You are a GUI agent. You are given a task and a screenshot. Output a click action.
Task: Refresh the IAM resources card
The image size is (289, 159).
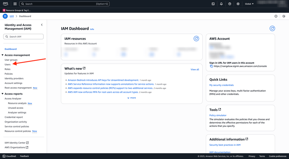pyautogui.click(x=196, y=38)
